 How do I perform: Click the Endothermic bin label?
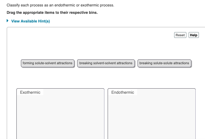click(123, 92)
